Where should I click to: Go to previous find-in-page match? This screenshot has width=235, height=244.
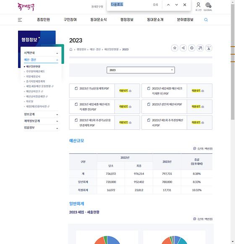click(x=168, y=5)
